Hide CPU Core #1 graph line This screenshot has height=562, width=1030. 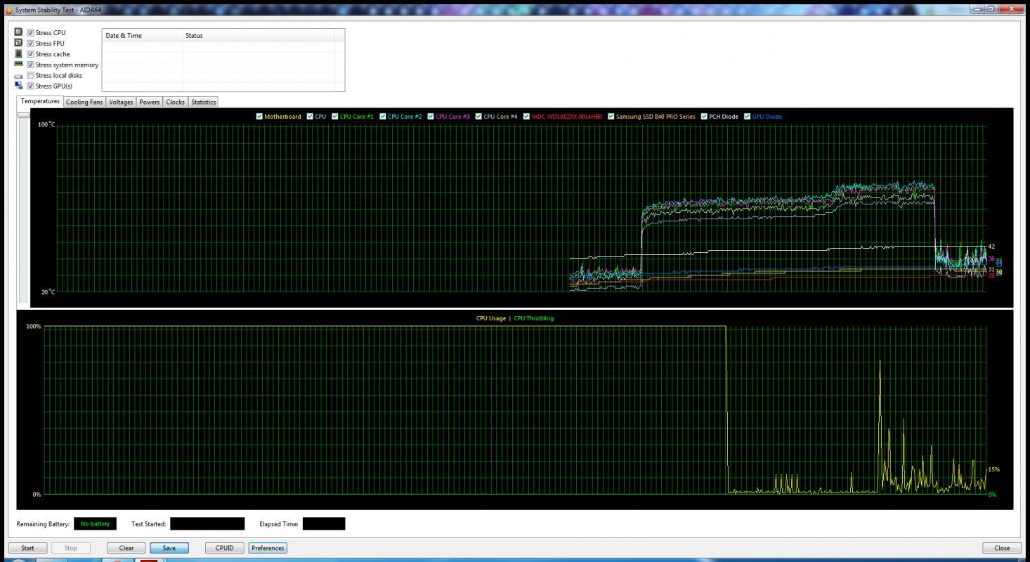335,117
